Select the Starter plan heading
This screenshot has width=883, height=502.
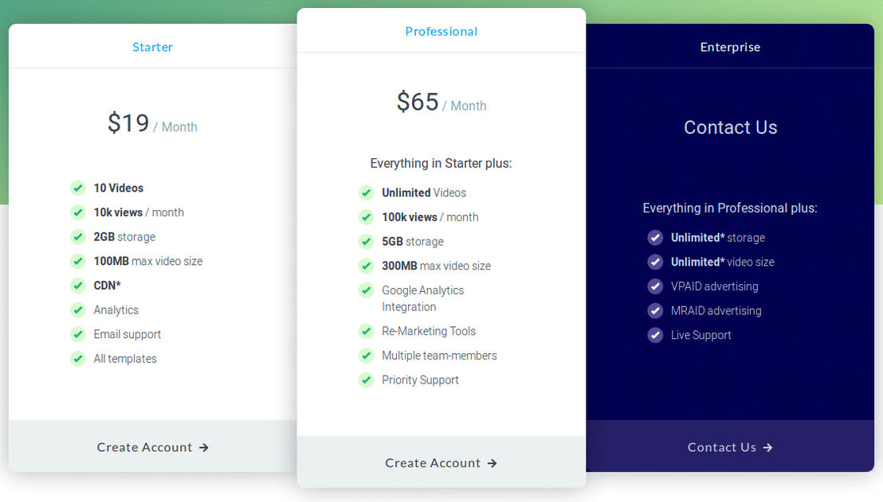click(152, 47)
